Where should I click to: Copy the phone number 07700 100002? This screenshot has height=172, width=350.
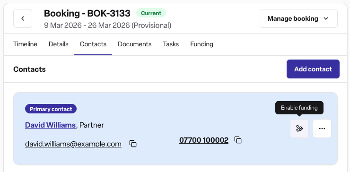(x=238, y=140)
